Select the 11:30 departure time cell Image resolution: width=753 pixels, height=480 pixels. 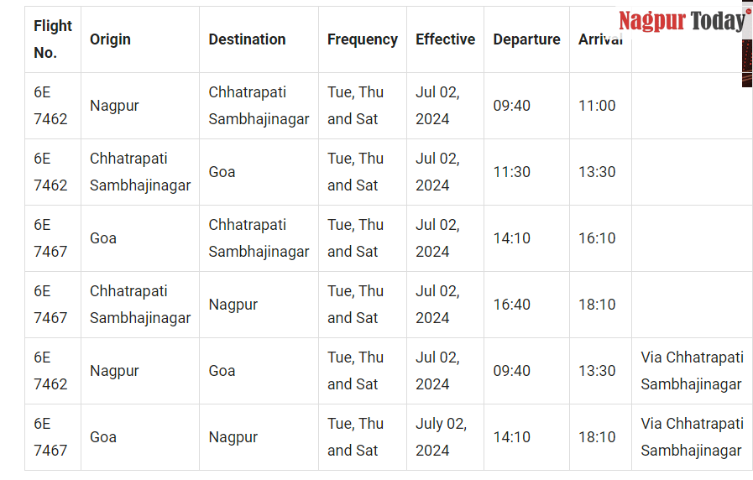(511, 172)
